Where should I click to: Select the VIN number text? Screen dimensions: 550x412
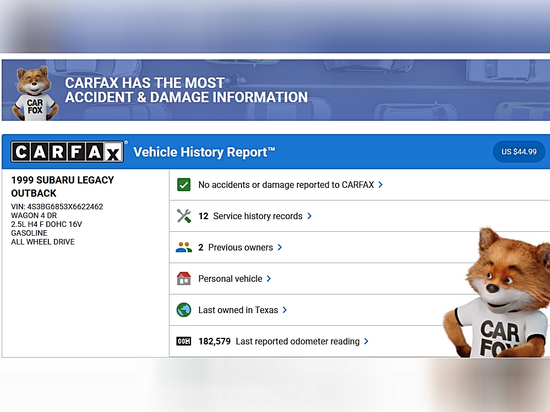(65, 207)
